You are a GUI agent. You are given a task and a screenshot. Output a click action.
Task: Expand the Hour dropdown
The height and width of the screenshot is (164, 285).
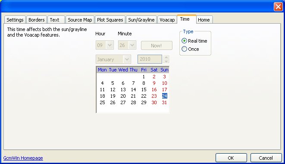point(110,45)
